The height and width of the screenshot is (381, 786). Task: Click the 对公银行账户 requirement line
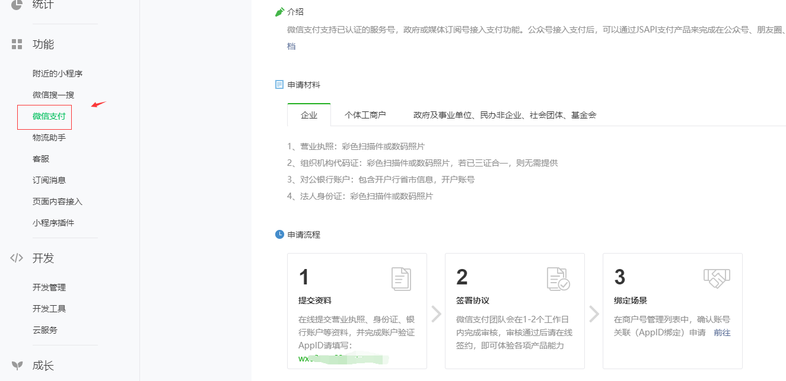(381, 180)
